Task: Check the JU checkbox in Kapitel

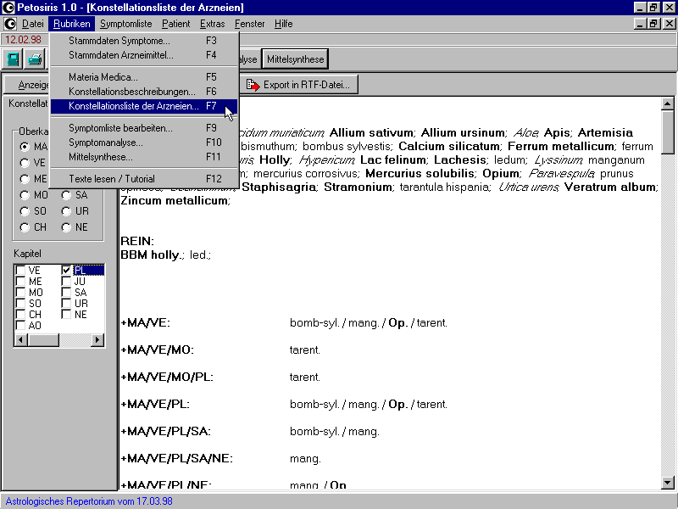Action: pos(66,282)
